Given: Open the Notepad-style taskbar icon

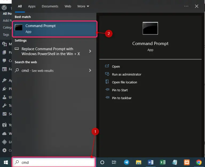Looking at the screenshot, I should click(175, 162).
